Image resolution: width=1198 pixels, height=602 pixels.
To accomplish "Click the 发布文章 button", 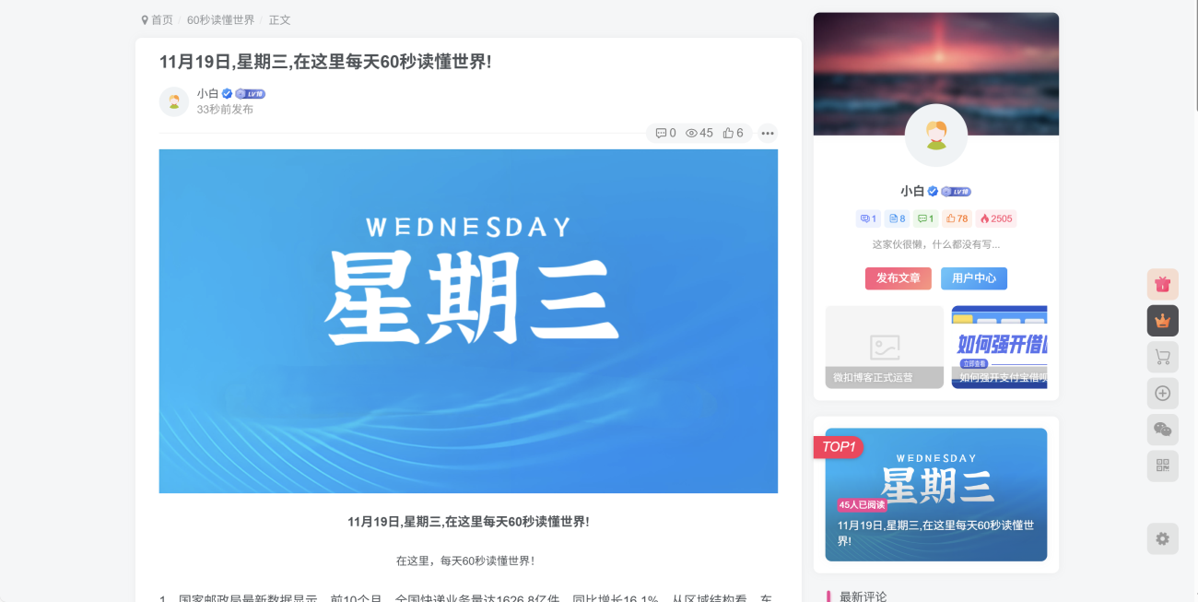I will (898, 278).
